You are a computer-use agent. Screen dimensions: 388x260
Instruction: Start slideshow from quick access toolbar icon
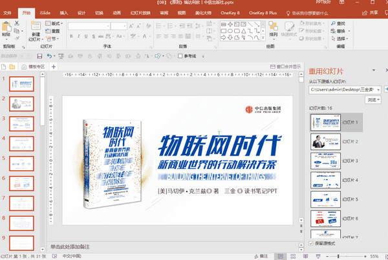click(x=61, y=56)
